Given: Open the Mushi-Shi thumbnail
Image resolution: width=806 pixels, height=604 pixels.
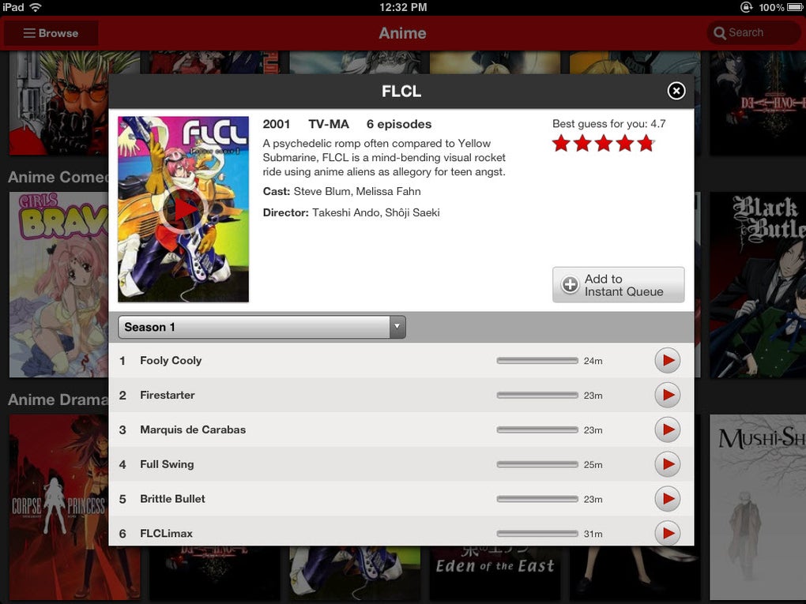Looking at the screenshot, I should tap(757, 505).
